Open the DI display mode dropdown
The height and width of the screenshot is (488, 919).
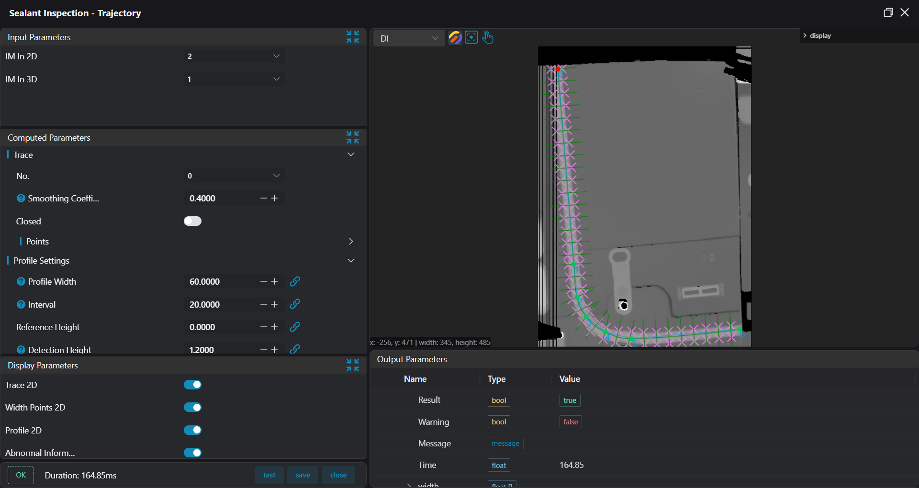pos(409,38)
